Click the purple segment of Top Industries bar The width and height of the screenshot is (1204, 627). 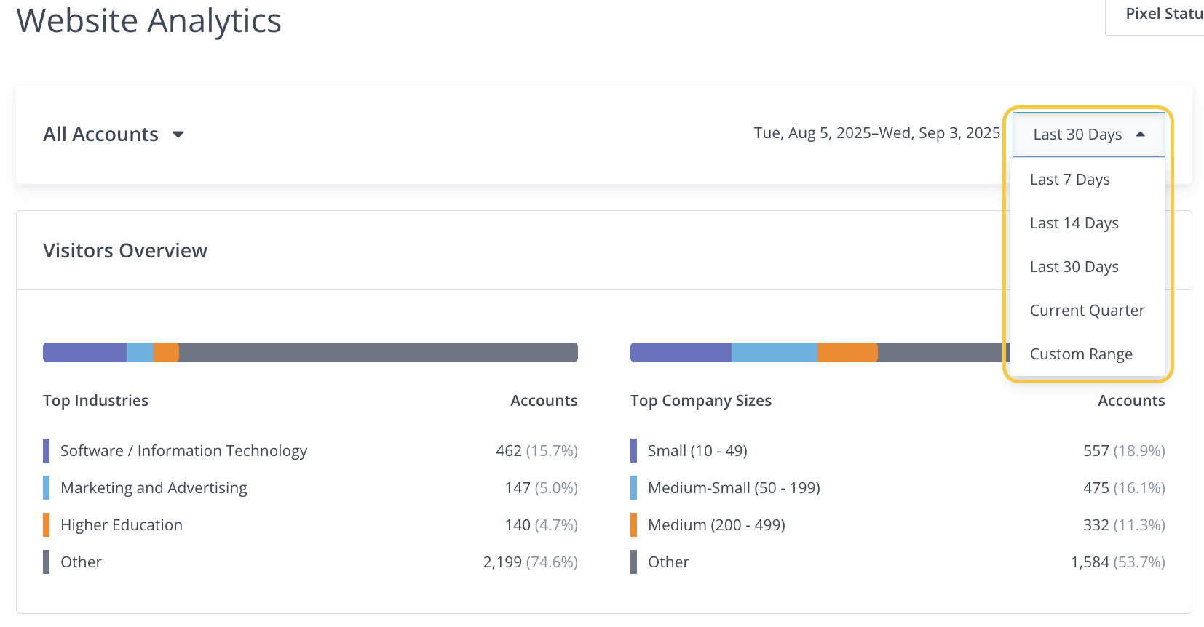pos(84,353)
